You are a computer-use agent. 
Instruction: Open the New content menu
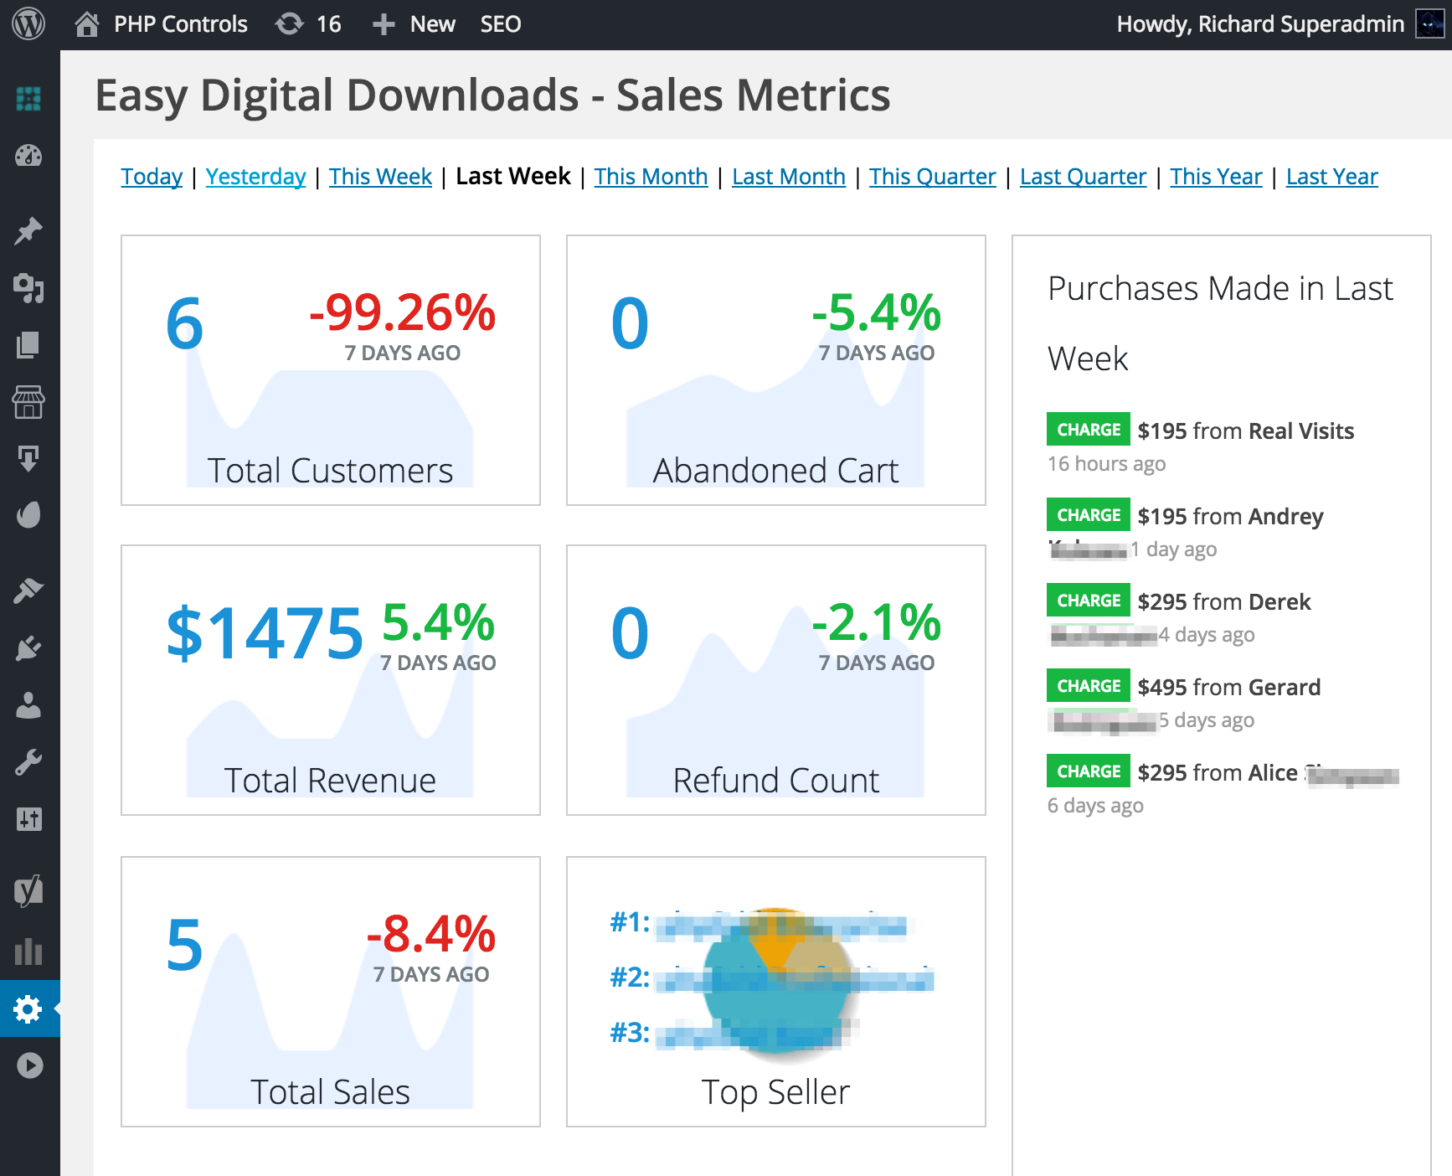tap(432, 24)
